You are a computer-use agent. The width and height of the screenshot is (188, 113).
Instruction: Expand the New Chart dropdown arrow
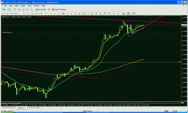point(6,10)
